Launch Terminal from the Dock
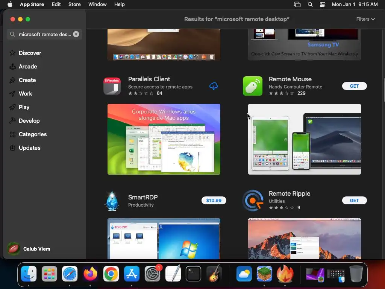Image resolution: width=385 pixels, height=289 pixels. click(194, 274)
